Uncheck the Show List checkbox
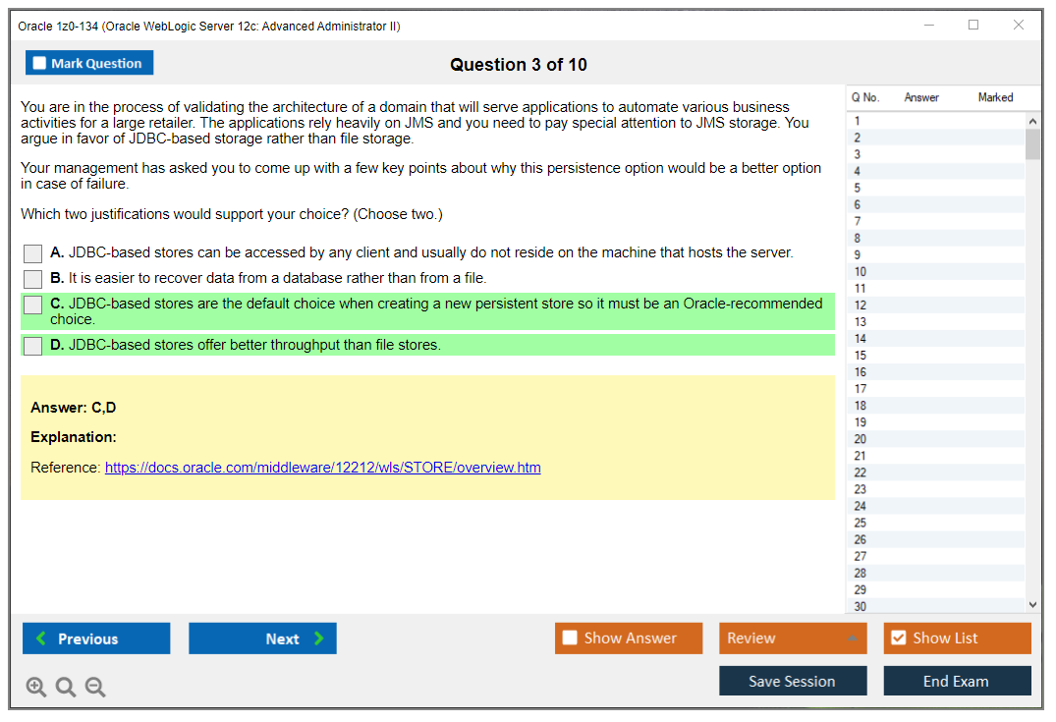The width and height of the screenshot is (1056, 722). [899, 638]
